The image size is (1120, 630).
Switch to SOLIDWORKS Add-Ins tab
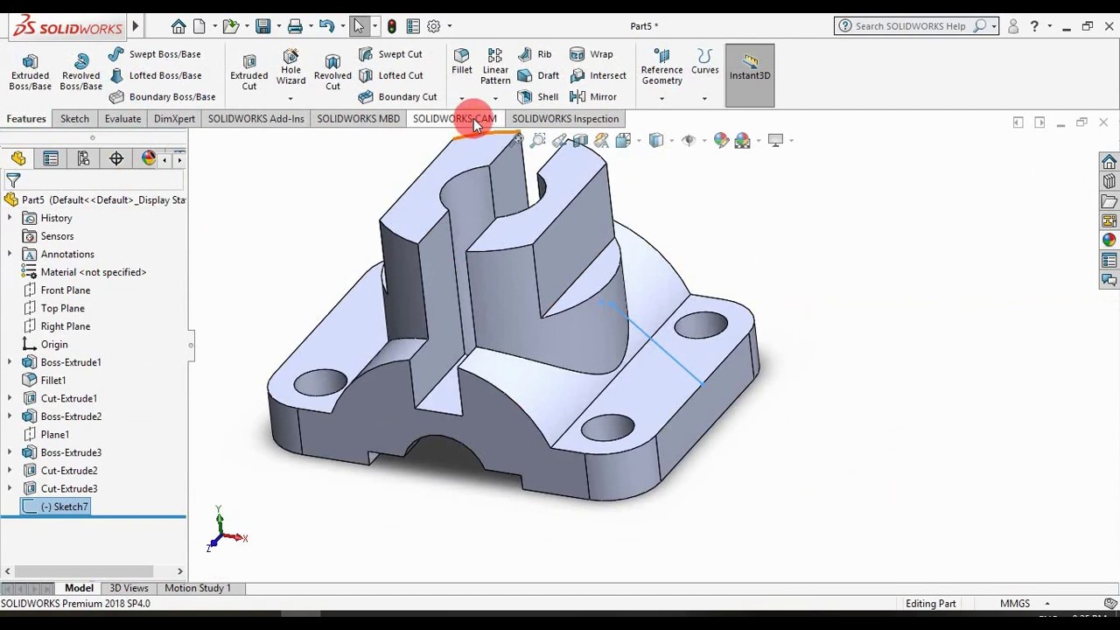pyautogui.click(x=255, y=119)
